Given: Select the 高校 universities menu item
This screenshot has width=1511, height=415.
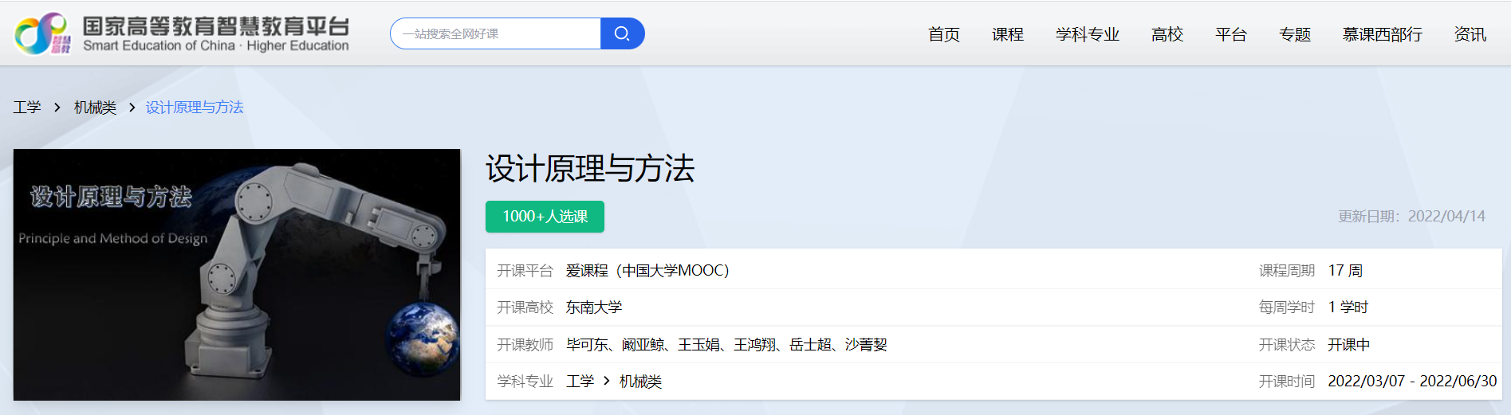Looking at the screenshot, I should tap(1167, 34).
